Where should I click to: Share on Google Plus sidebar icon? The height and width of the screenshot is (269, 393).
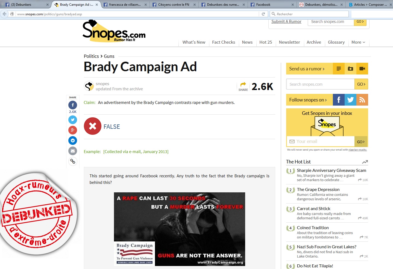click(x=73, y=130)
